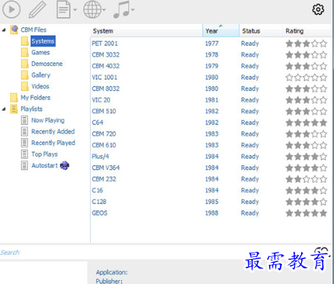
Task: Click the Gallery folder icon
Action: click(x=25, y=75)
